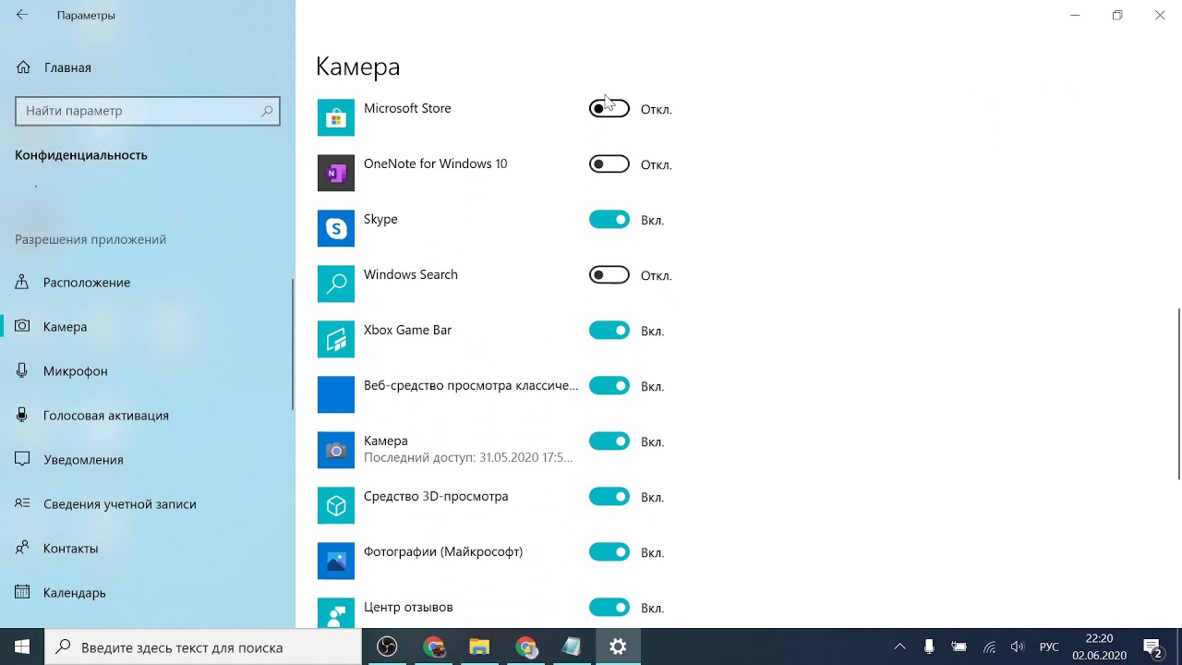Image resolution: width=1182 pixels, height=665 pixels.
Task: Click the Windows Search app name
Action: pos(411,275)
